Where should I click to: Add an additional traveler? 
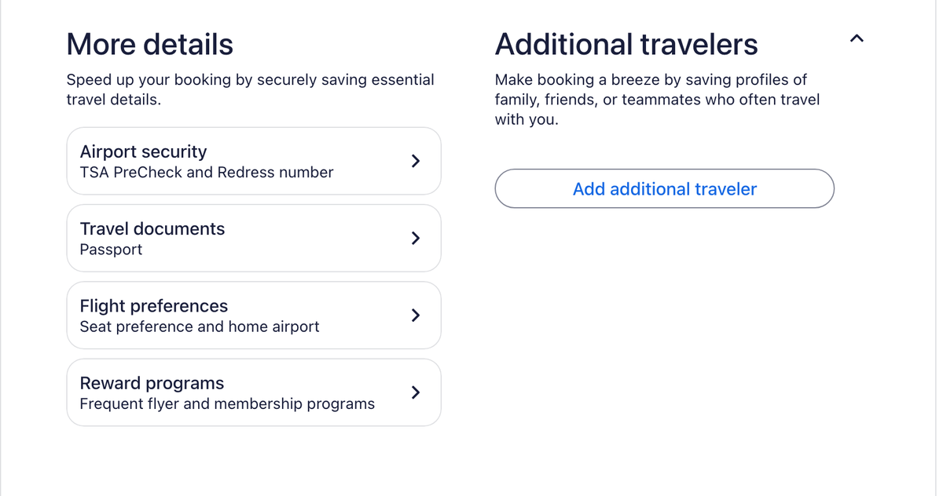tap(664, 189)
